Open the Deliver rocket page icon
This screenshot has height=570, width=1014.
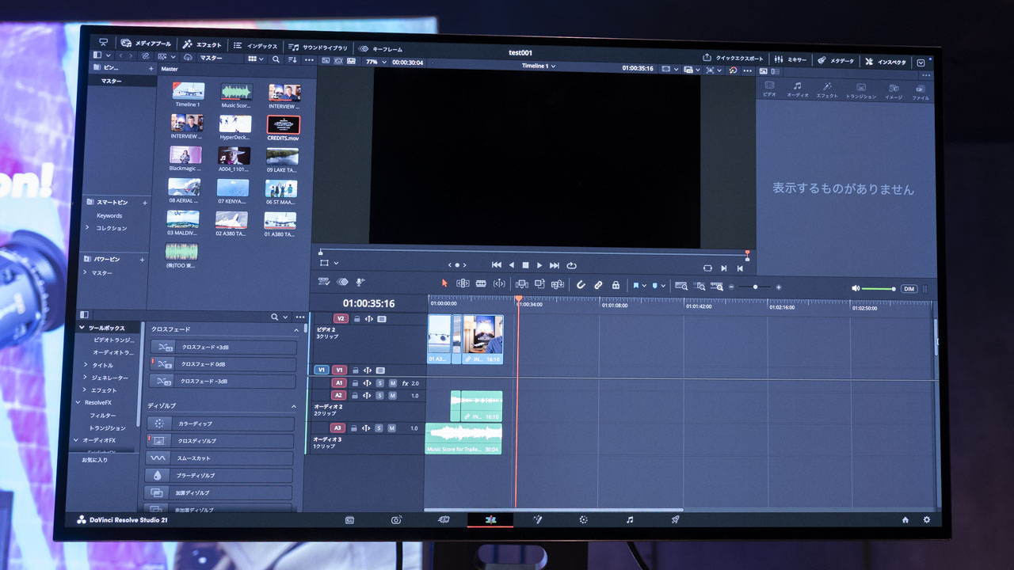[x=676, y=520]
